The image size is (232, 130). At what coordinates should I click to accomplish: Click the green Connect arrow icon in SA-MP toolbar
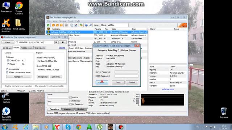[48, 25]
